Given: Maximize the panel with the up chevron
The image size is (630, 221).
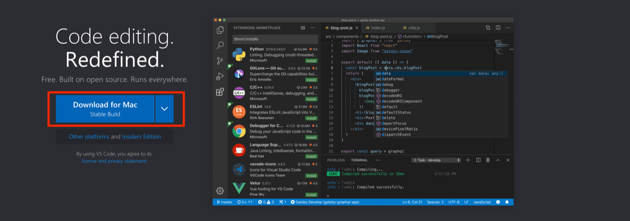Looking at the screenshot, I should 498,160.
